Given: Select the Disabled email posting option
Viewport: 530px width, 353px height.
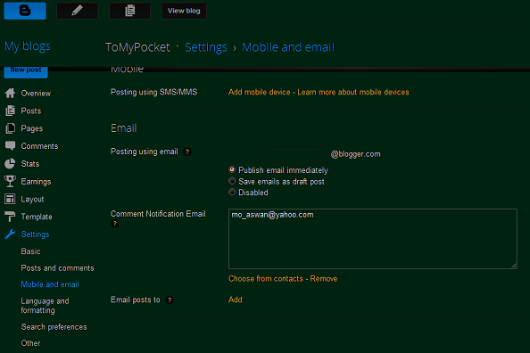Looking at the screenshot, I should pos(232,192).
